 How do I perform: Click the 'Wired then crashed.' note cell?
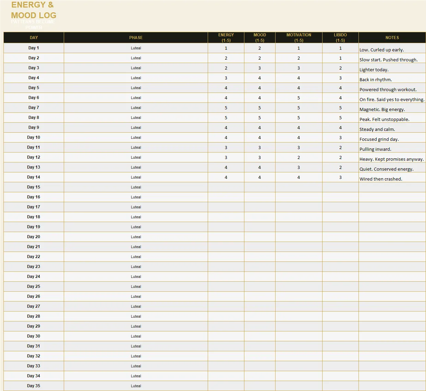(x=392, y=177)
